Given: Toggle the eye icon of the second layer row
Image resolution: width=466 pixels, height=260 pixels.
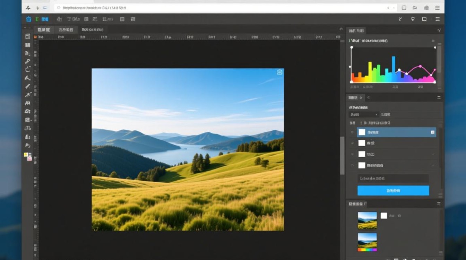Looking at the screenshot, I should click(352, 143).
